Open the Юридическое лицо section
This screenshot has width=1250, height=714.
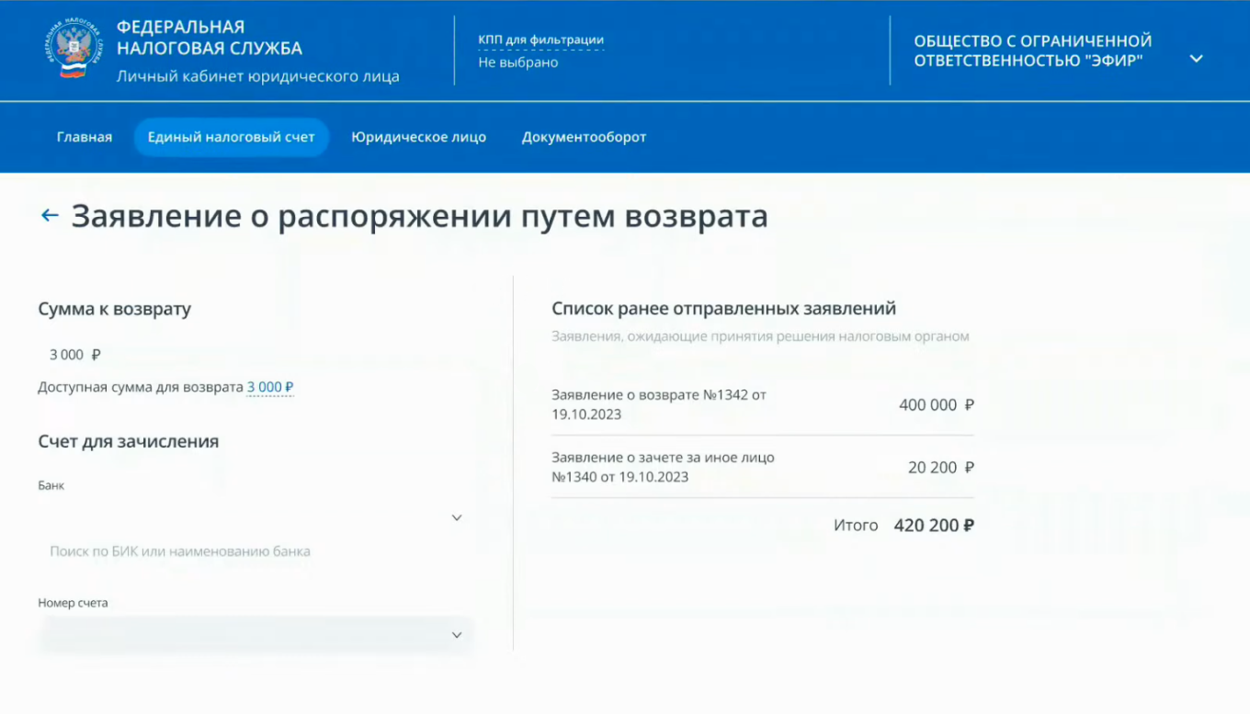tap(419, 136)
